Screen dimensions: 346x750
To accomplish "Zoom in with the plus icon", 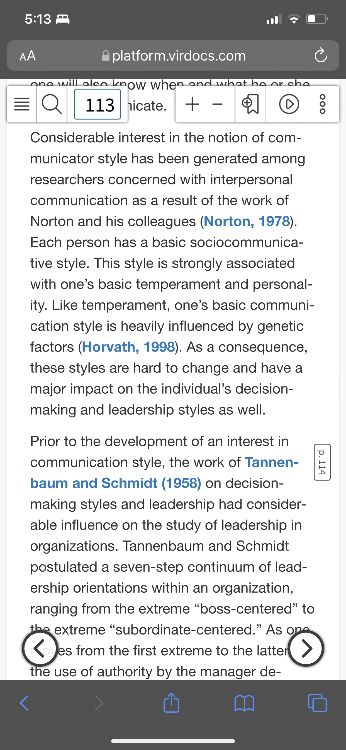I will (x=192, y=104).
